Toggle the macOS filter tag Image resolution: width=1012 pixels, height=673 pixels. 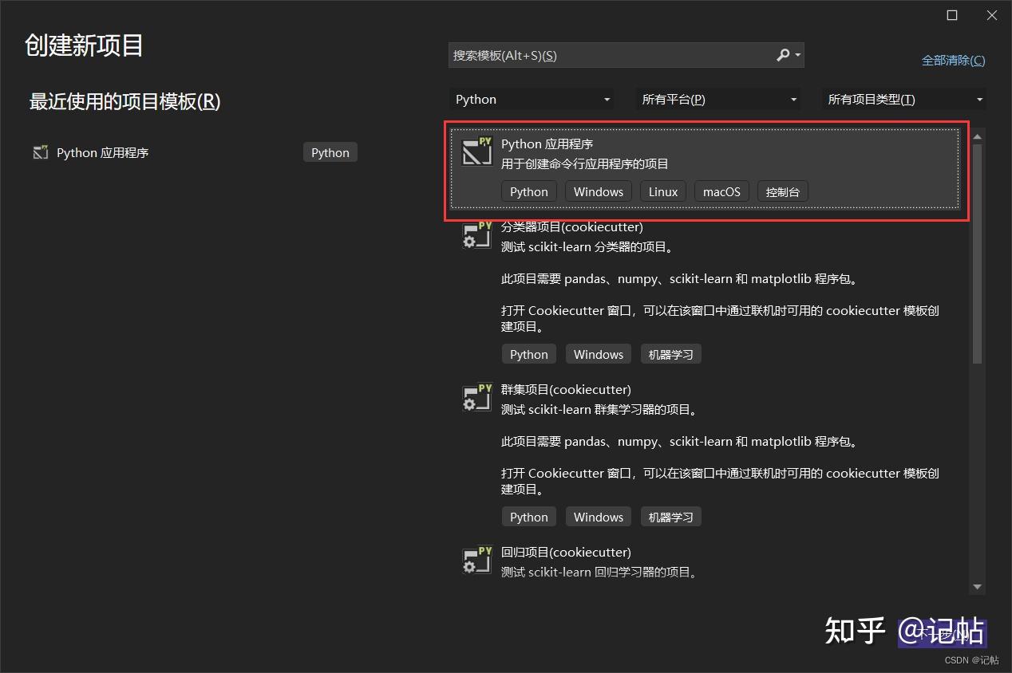721,191
